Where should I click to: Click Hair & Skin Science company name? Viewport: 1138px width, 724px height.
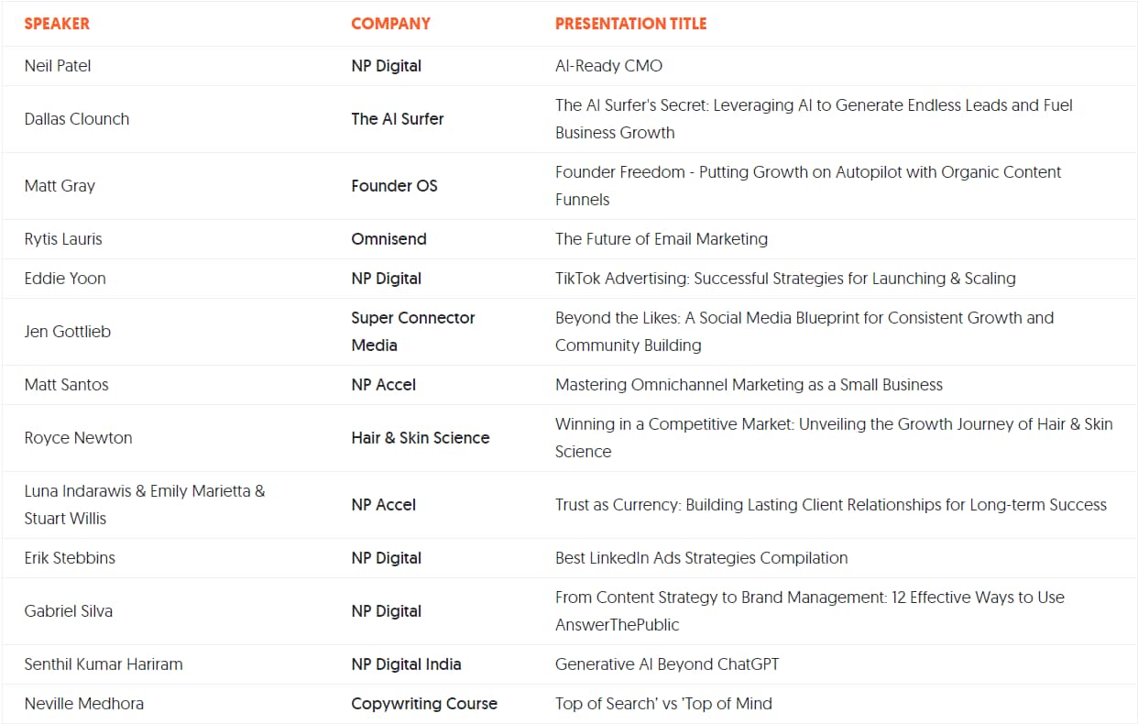[420, 438]
